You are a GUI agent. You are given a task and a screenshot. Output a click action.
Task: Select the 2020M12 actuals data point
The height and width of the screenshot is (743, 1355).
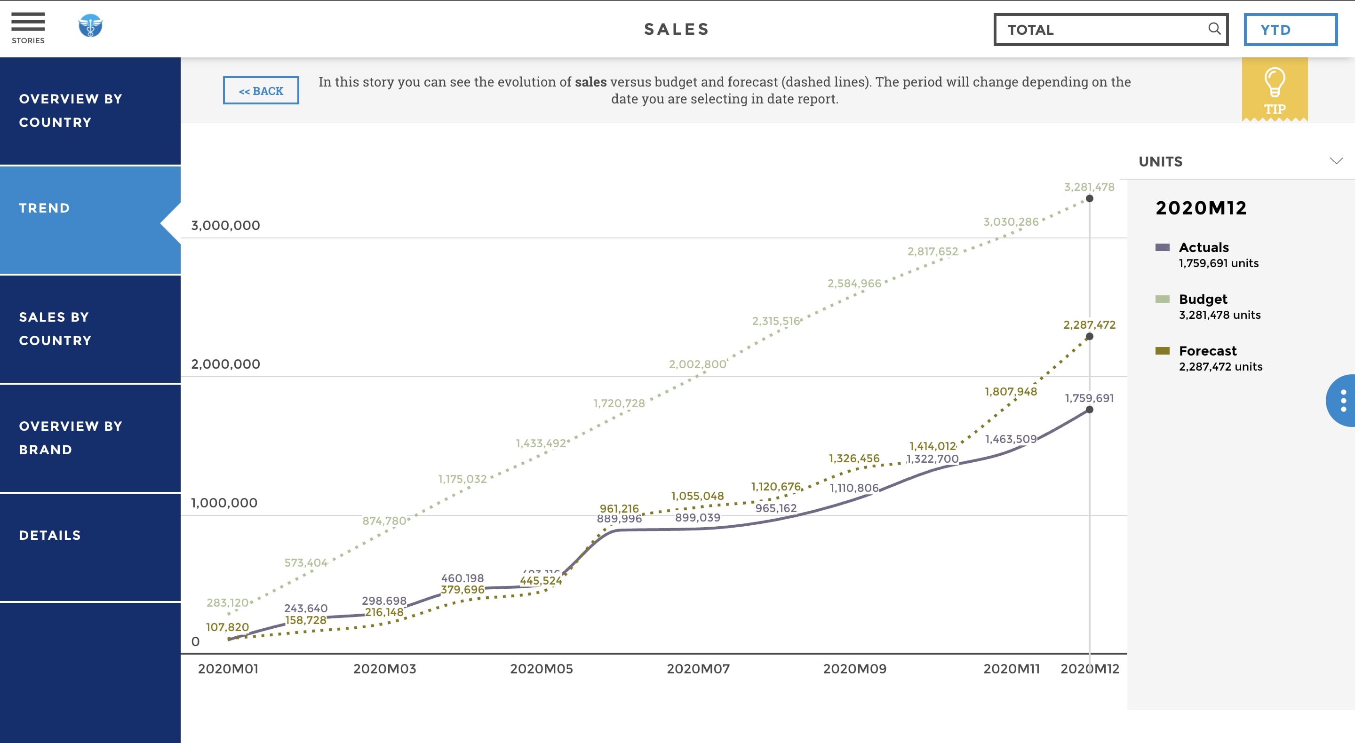point(1089,410)
